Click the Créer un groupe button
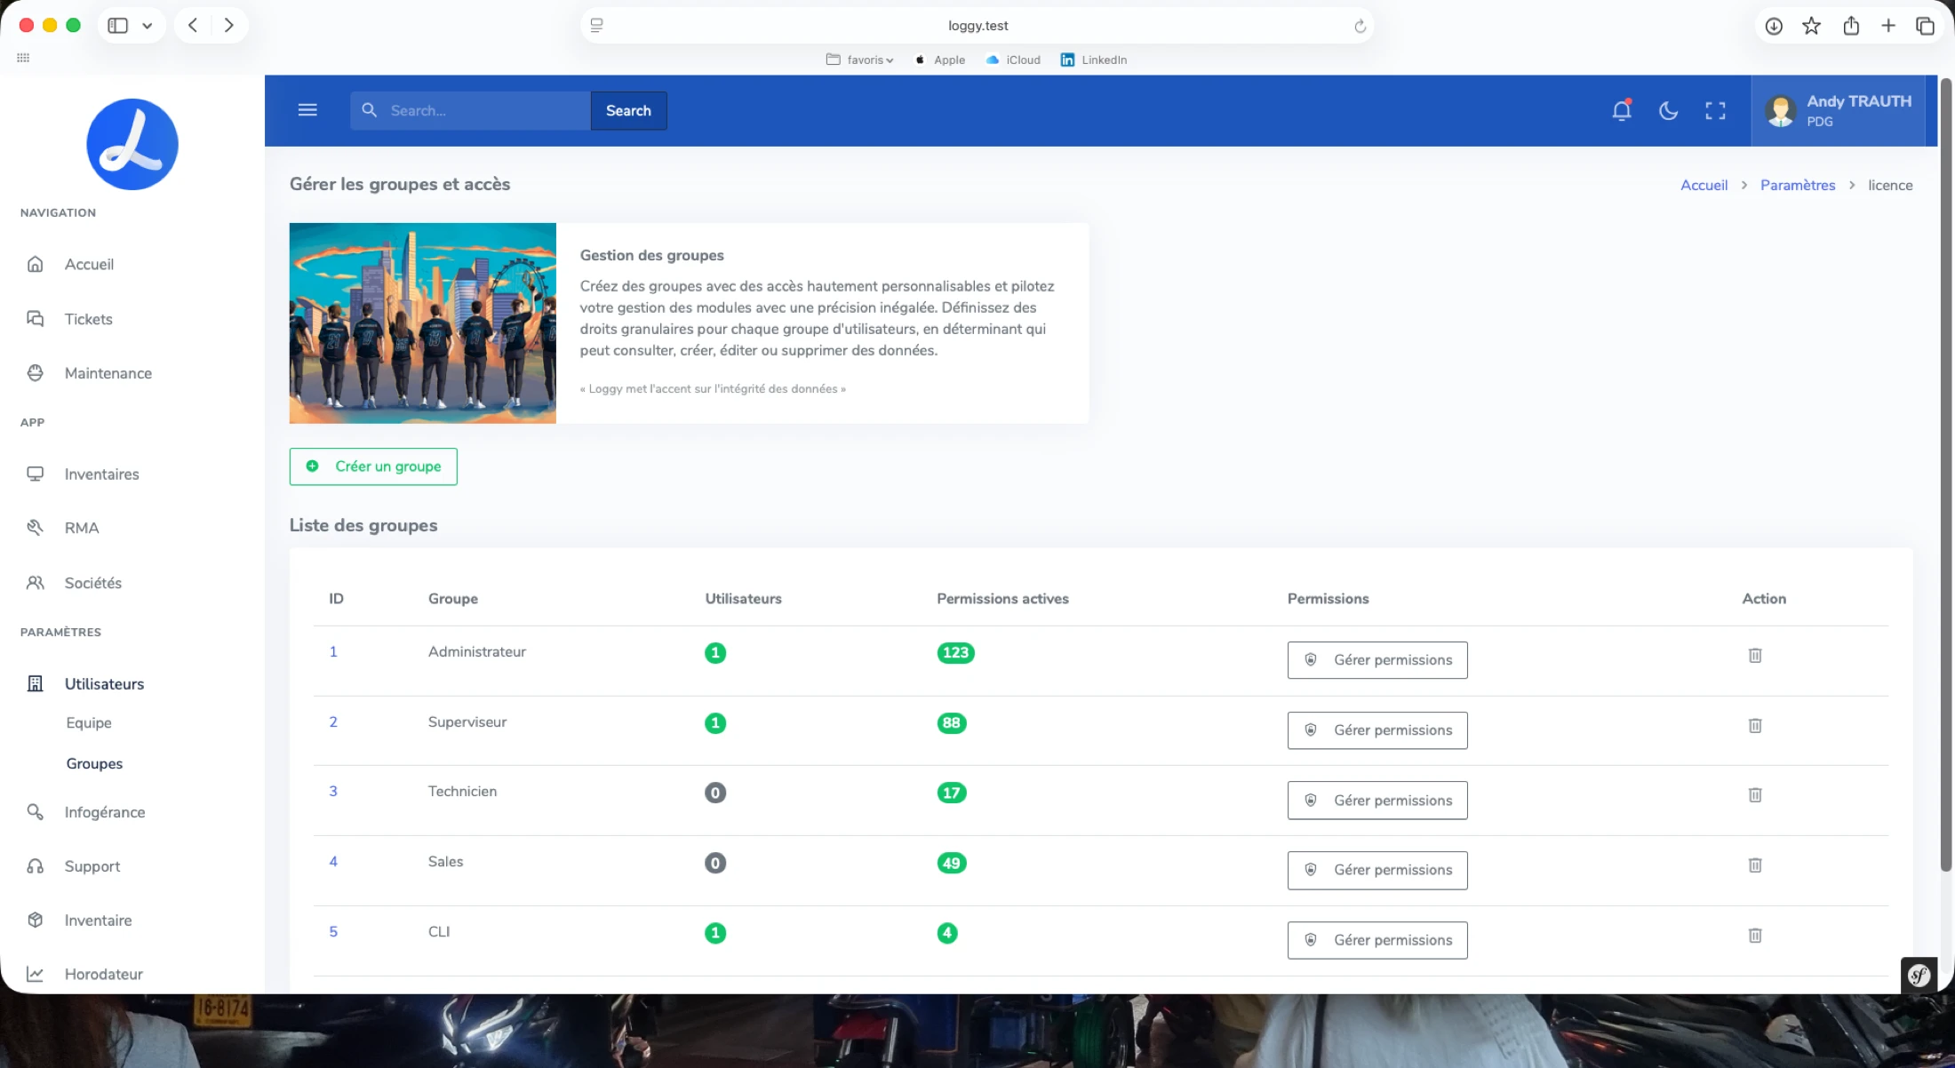This screenshot has height=1068, width=1955. click(x=373, y=466)
